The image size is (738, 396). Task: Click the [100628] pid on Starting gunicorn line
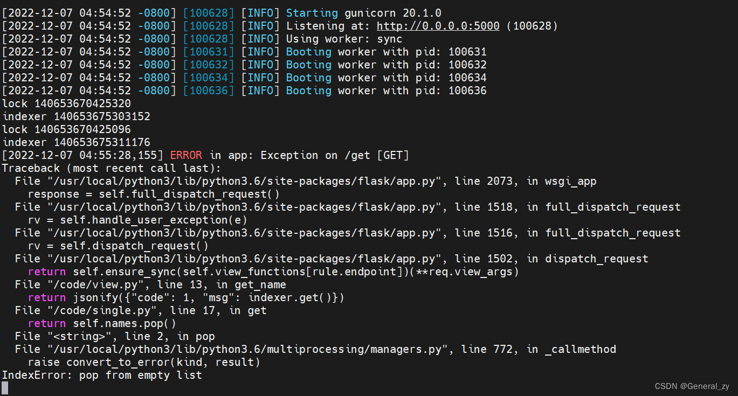pyautogui.click(x=209, y=13)
